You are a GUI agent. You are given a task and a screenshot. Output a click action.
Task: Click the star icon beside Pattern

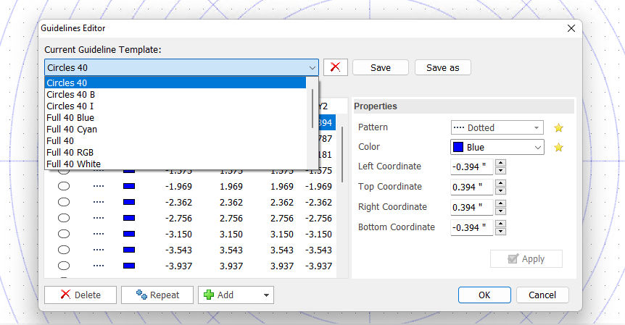(x=558, y=128)
